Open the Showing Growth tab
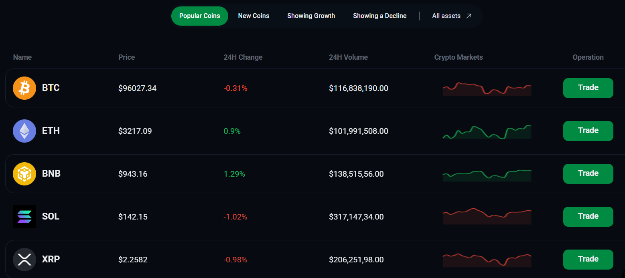 tap(311, 16)
